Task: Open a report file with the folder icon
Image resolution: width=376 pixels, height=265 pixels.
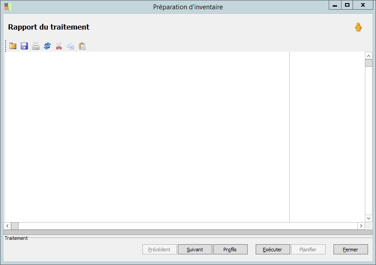Action: (13, 46)
